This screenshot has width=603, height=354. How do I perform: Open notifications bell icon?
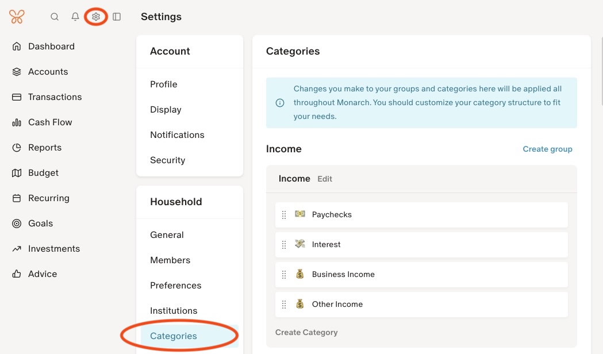(x=75, y=17)
